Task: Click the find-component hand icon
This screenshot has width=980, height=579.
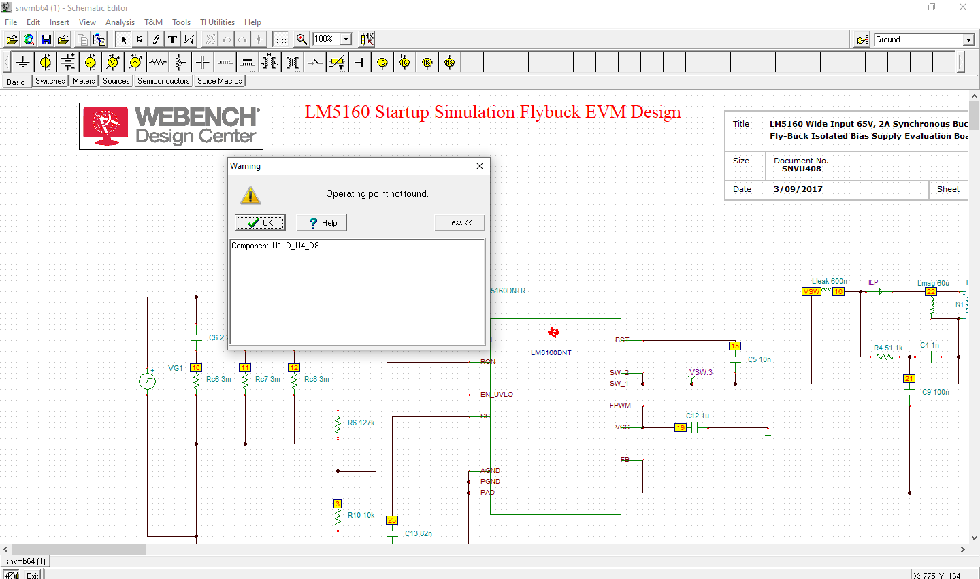Action: tap(862, 39)
